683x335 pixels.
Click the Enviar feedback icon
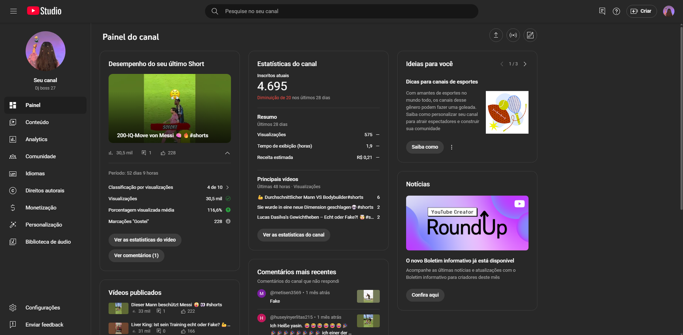13,325
